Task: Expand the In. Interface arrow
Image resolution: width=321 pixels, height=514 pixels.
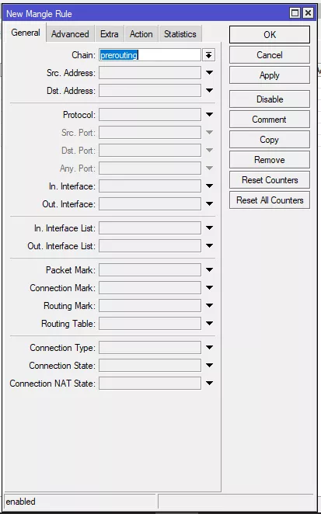Action: (x=209, y=186)
